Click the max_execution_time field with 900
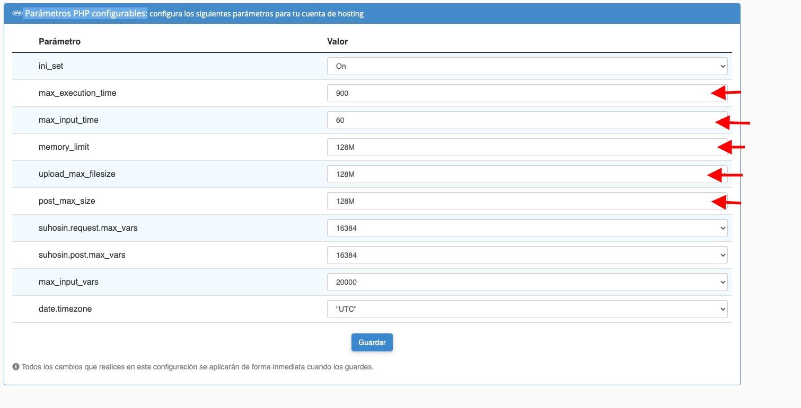The width and height of the screenshot is (801, 408). (x=527, y=93)
